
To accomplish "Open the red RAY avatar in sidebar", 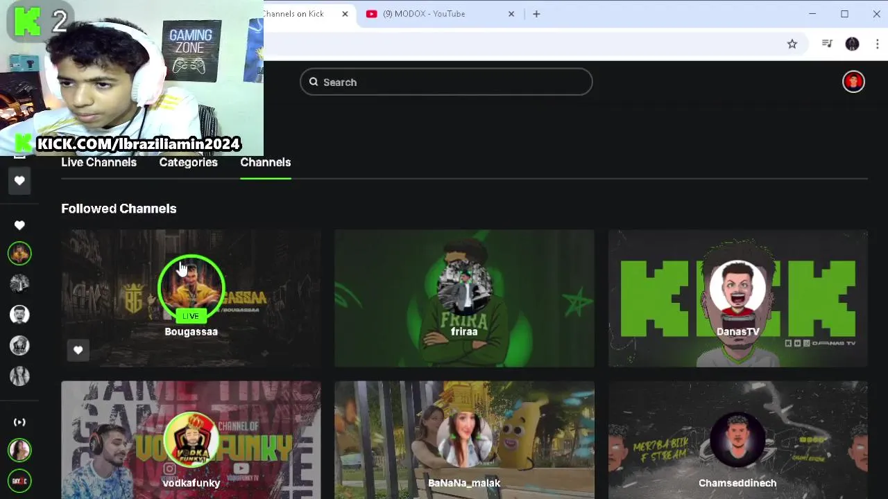I will tap(19, 480).
